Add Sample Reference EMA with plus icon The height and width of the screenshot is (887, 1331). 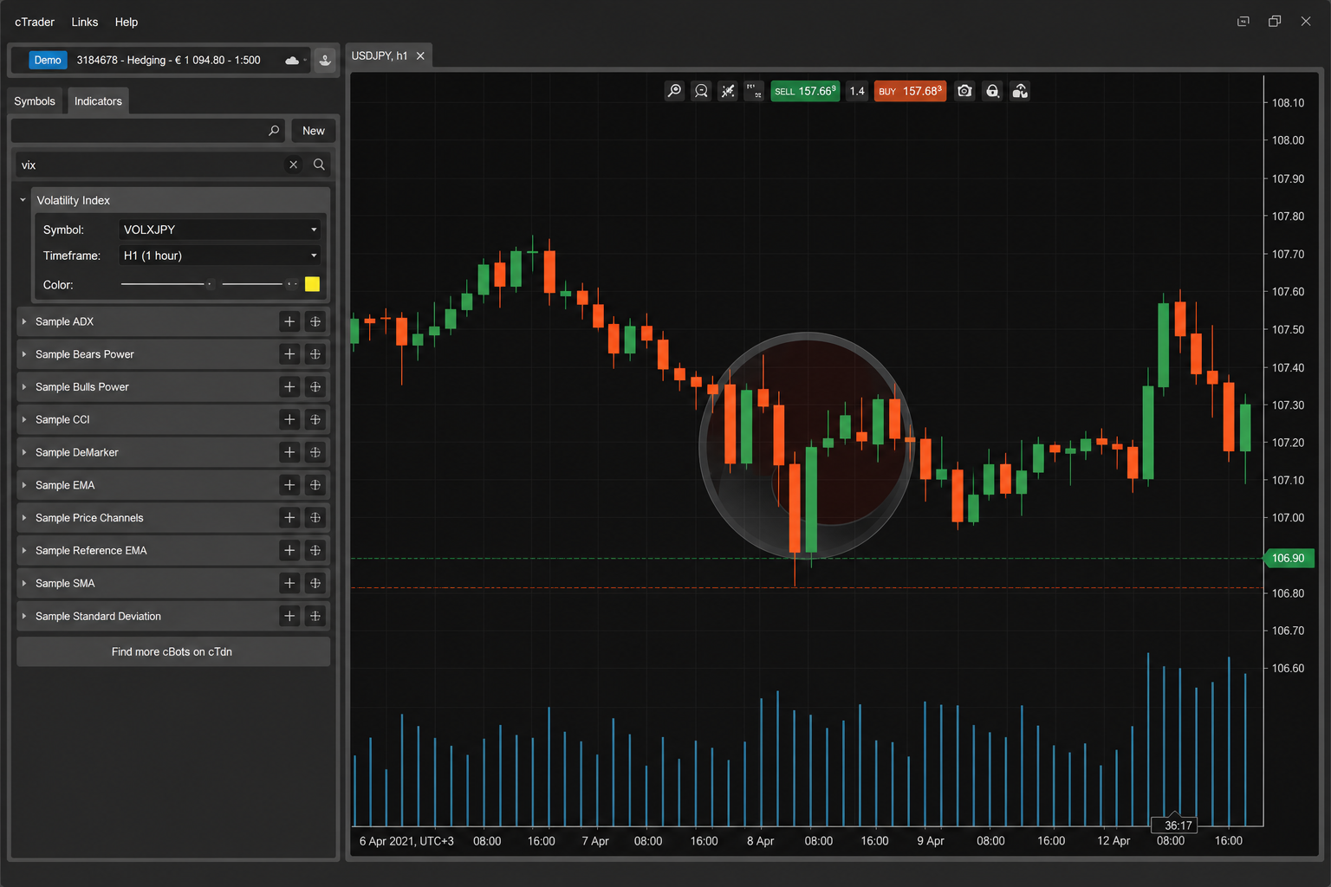point(289,551)
